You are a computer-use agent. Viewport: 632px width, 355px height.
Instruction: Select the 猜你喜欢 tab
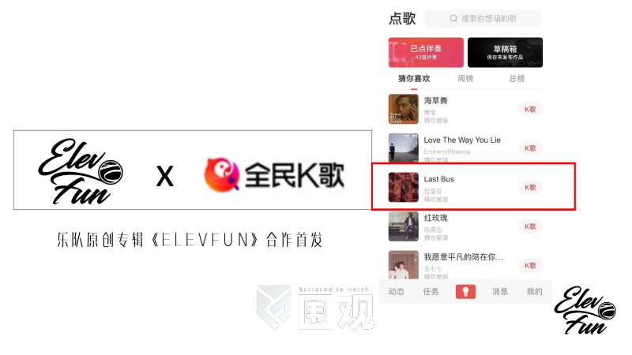pyautogui.click(x=414, y=78)
